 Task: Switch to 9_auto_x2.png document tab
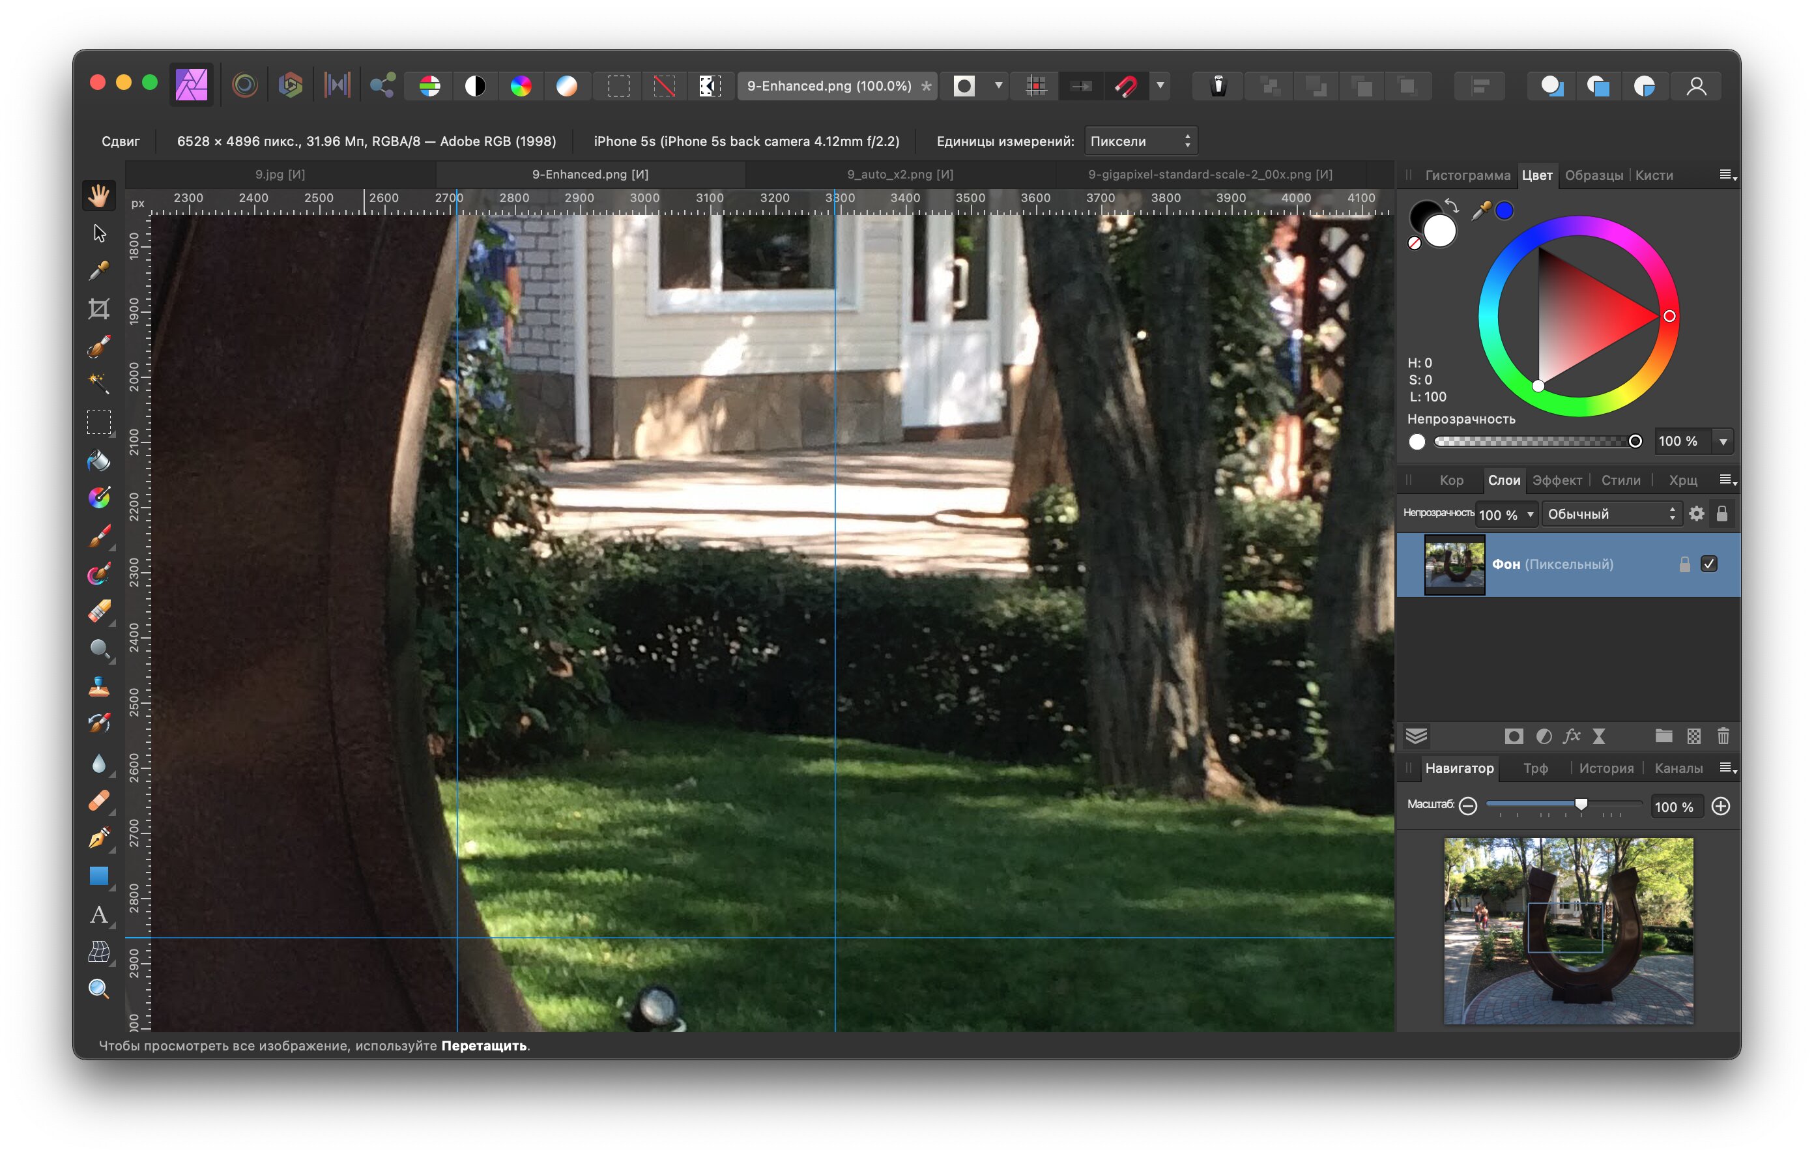pyautogui.click(x=900, y=174)
